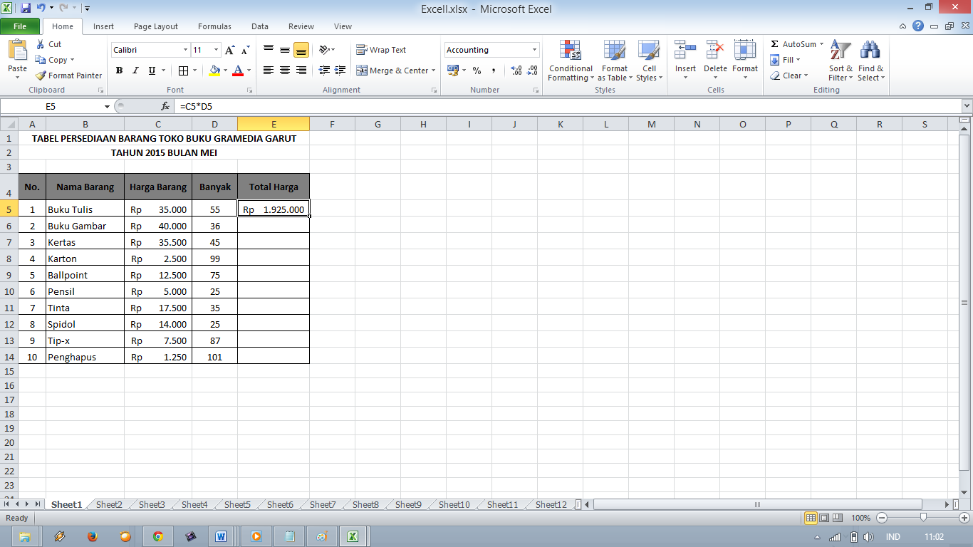Screen dimensions: 973x547
Task: Click the Delete cells icon
Action: coord(715,50)
